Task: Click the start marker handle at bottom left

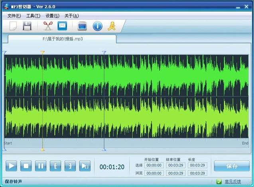Action: pos(4,149)
